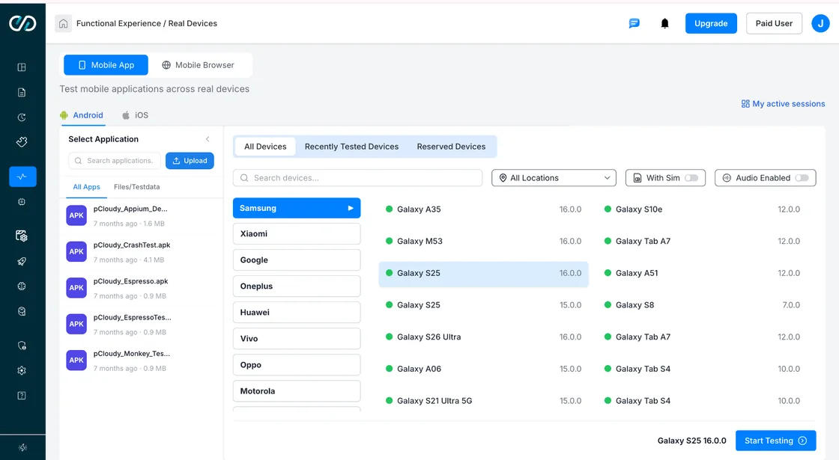
Task: Select the Google brand
Action: [297, 260]
